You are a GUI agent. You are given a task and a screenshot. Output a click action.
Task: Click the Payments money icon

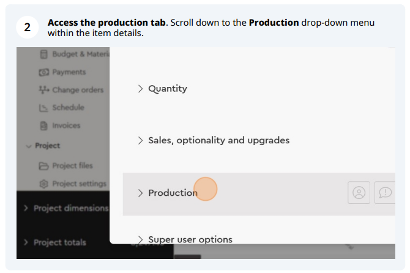pyautogui.click(x=43, y=72)
